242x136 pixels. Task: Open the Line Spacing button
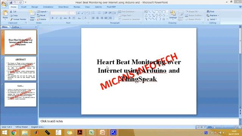click(x=115, y=13)
